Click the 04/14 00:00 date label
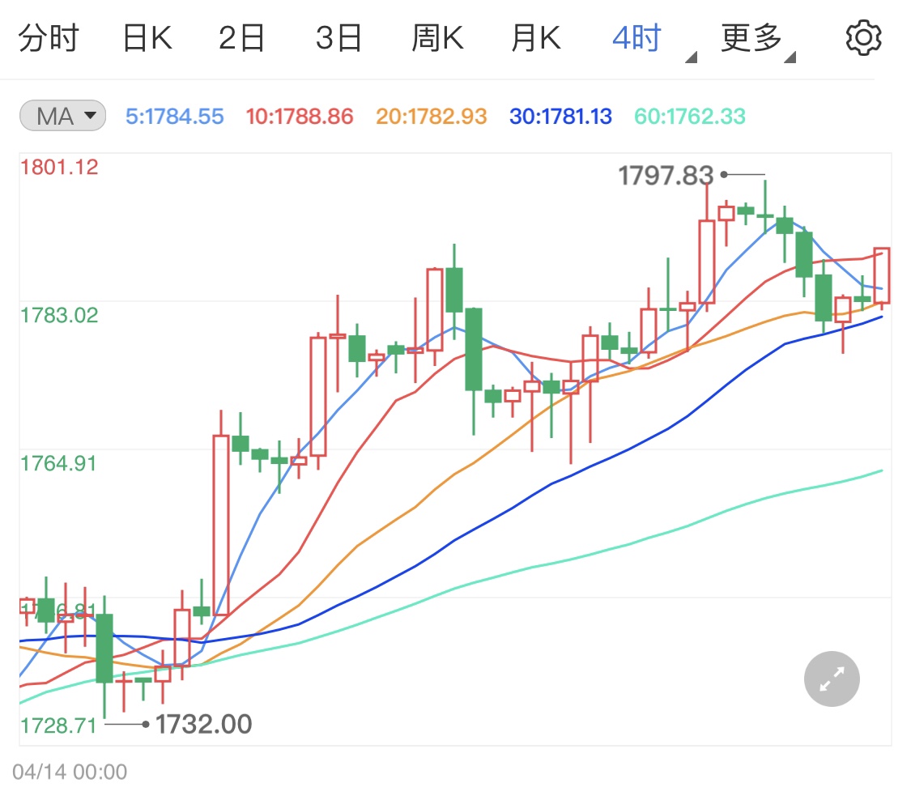The image size is (911, 800). (70, 772)
